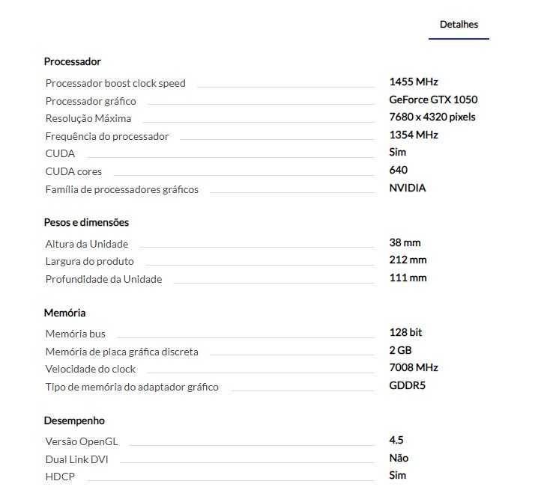Viewport: 547px width, 490px height.
Task: Click the Memória section heading
Action: [x=64, y=313]
